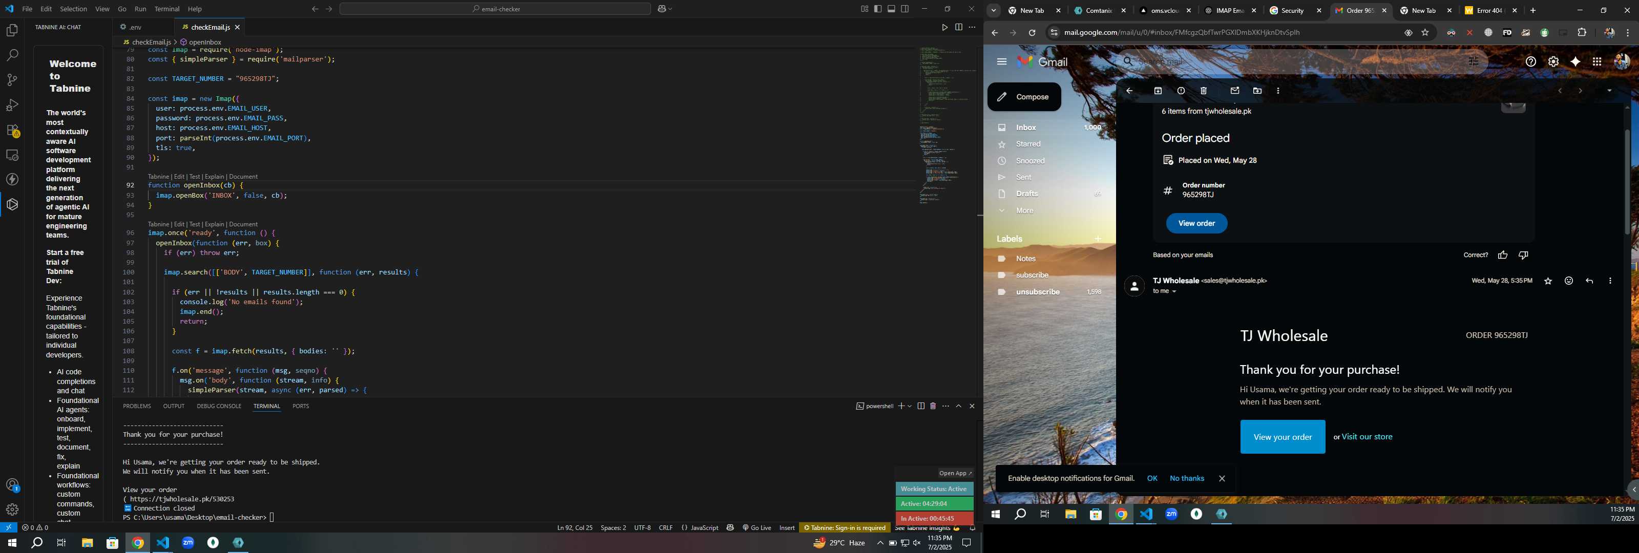The height and width of the screenshot is (553, 1639).
Task: Click View order button in order summary
Action: [x=1196, y=223]
